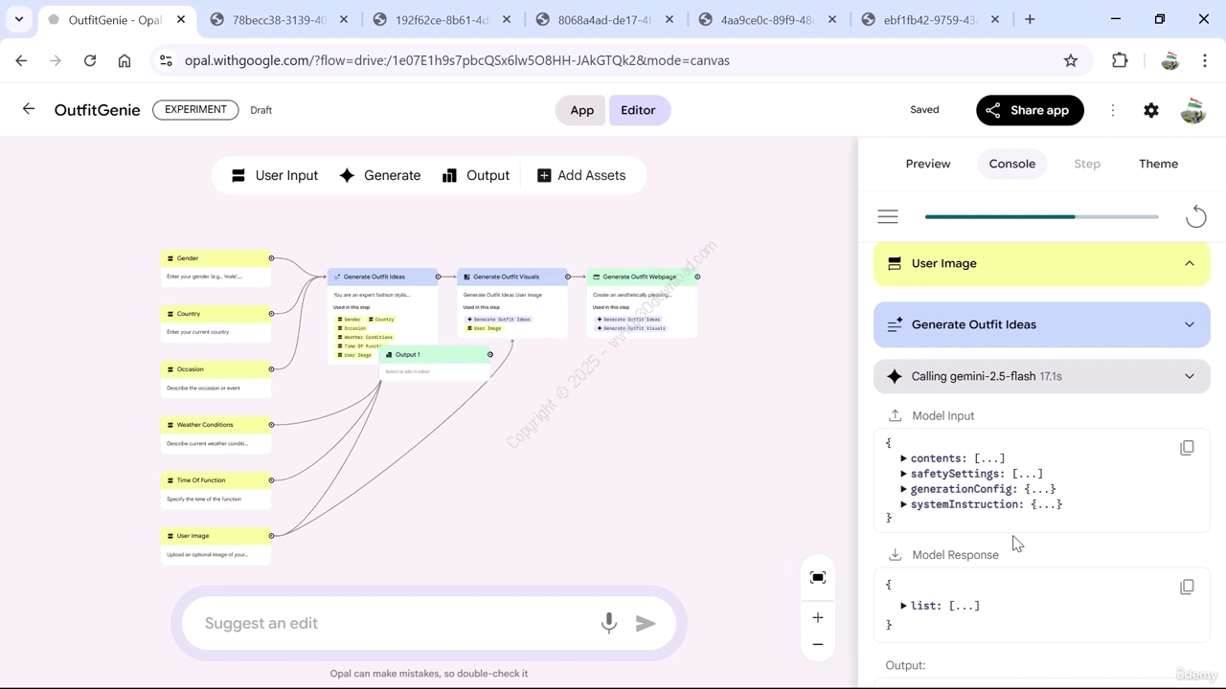
Task: Open the Chrome three-dot menu
Action: point(1204,60)
